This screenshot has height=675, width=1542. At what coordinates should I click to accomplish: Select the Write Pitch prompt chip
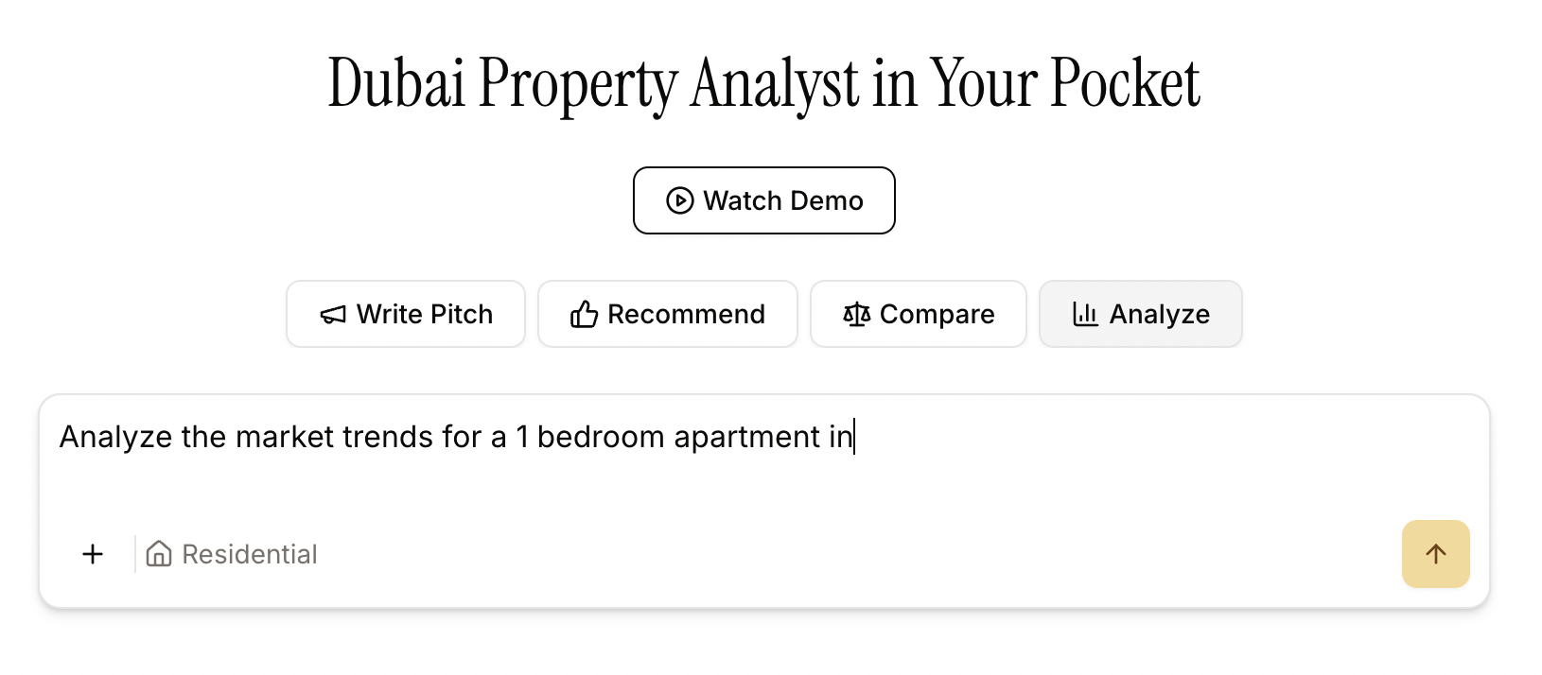(406, 314)
